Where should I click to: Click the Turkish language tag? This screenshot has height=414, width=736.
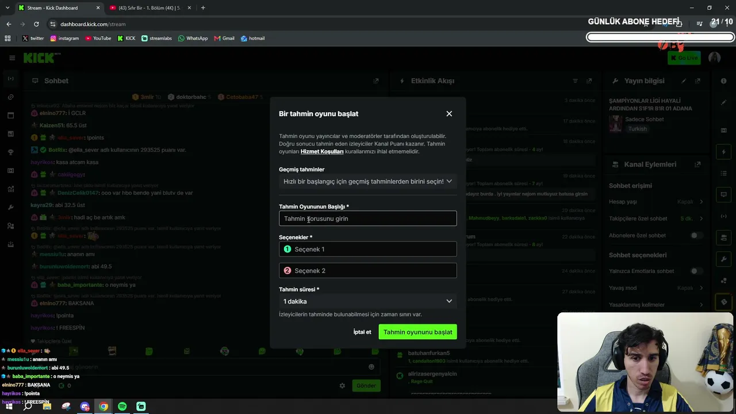(638, 129)
